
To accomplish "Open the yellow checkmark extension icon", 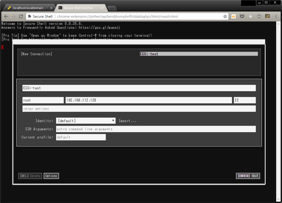I will (268, 16).
